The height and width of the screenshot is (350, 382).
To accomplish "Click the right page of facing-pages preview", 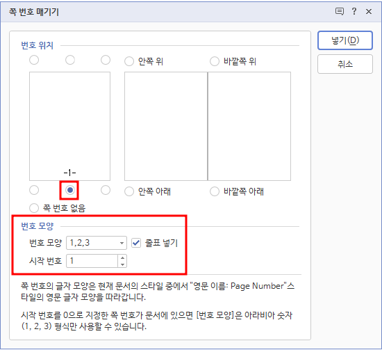I will tap(249, 126).
